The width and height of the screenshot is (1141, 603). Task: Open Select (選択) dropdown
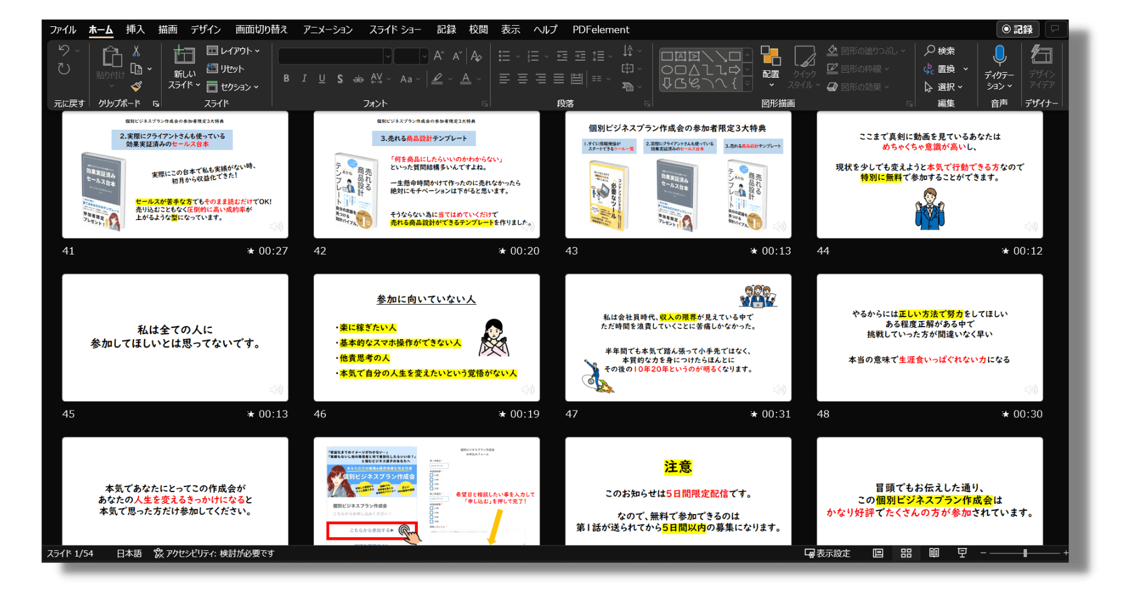(943, 87)
